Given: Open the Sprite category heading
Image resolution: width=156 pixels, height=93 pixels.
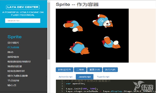Looking at the screenshot, I should click(15, 37).
